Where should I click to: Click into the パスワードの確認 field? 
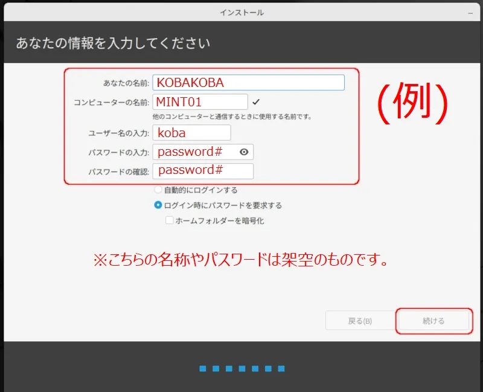point(202,171)
